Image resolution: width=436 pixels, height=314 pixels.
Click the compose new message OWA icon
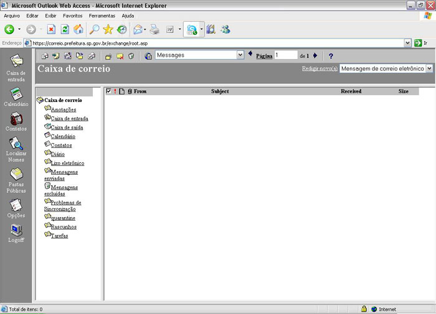45,56
